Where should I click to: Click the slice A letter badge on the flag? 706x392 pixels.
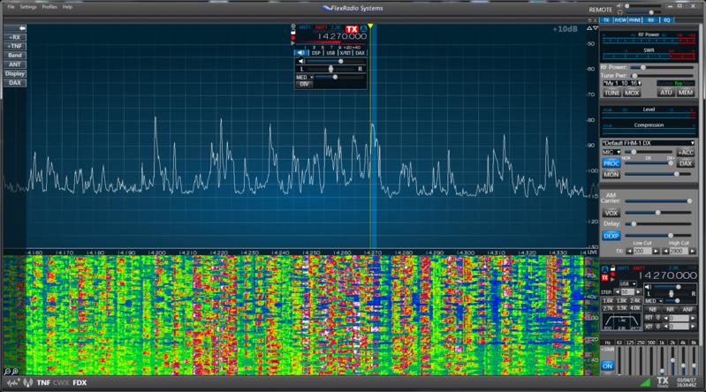coord(363,29)
